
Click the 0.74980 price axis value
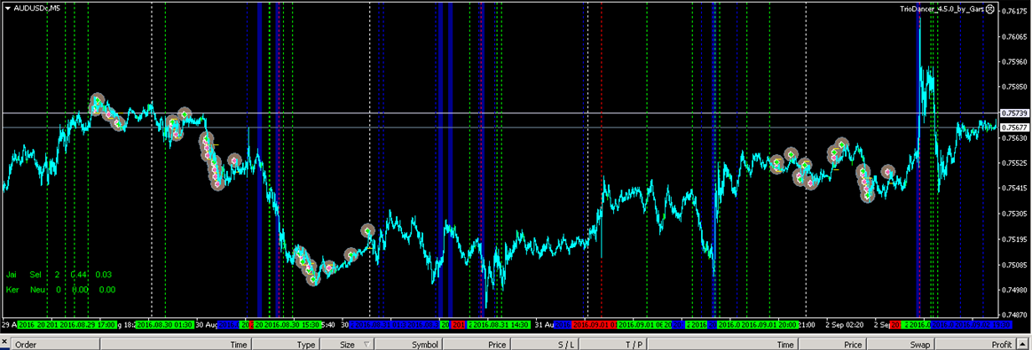coord(1013,291)
